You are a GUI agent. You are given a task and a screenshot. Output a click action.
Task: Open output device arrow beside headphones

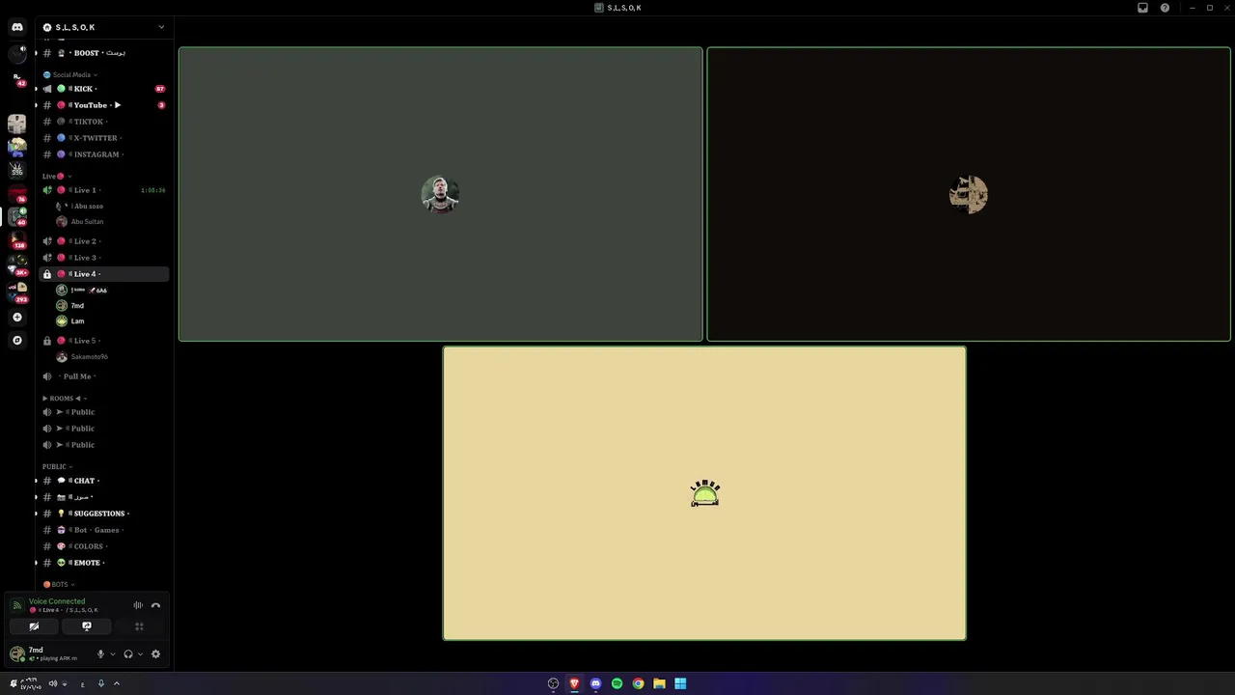click(x=140, y=653)
